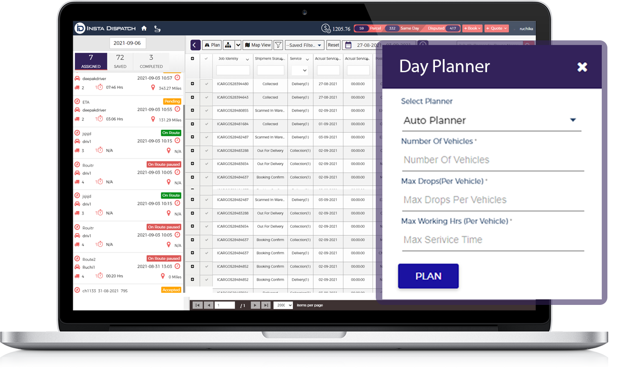Tick the checkbox for job ICARGOS28394643

206,97
